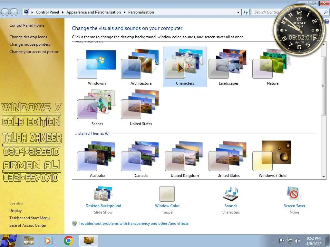Open Ease of Access Center link
Viewport: 330px width, 247px height.
tap(28, 225)
